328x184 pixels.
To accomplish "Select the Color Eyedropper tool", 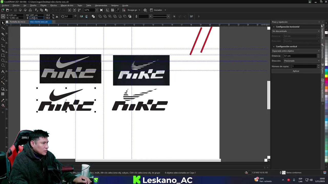I will pyautogui.click(x=3, y=100).
